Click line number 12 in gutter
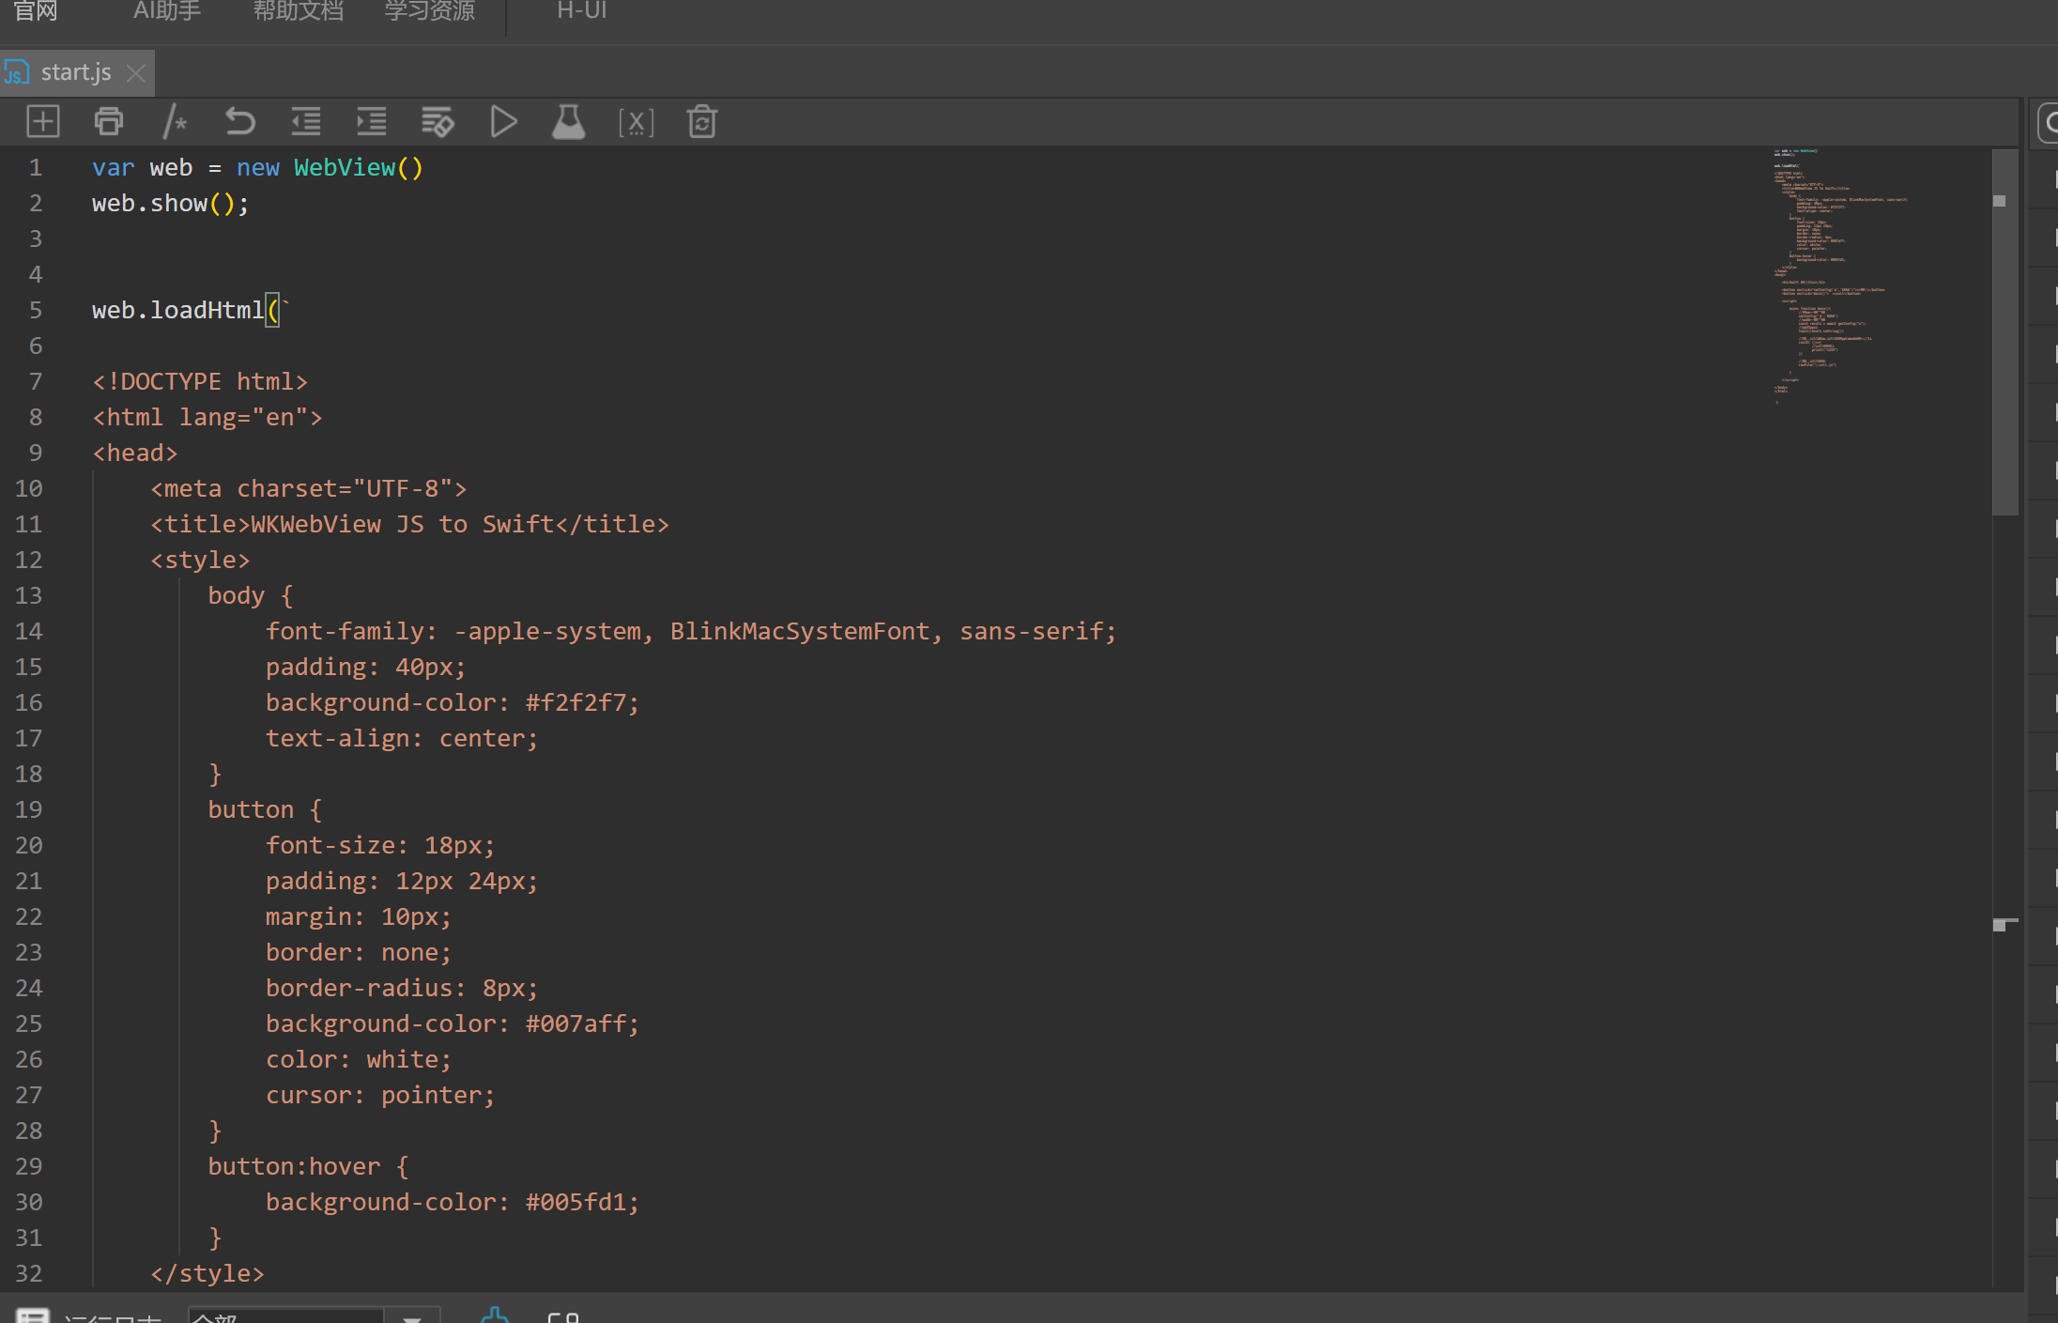This screenshot has height=1323, width=2058. [29, 561]
